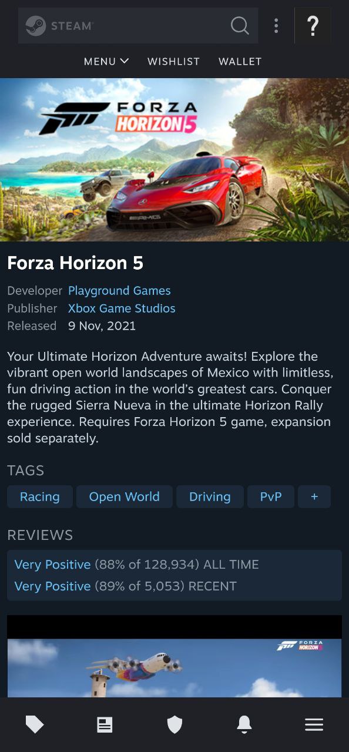This screenshot has width=349, height=752.
Task: Open the news icon in bottom bar
Action: point(105,725)
